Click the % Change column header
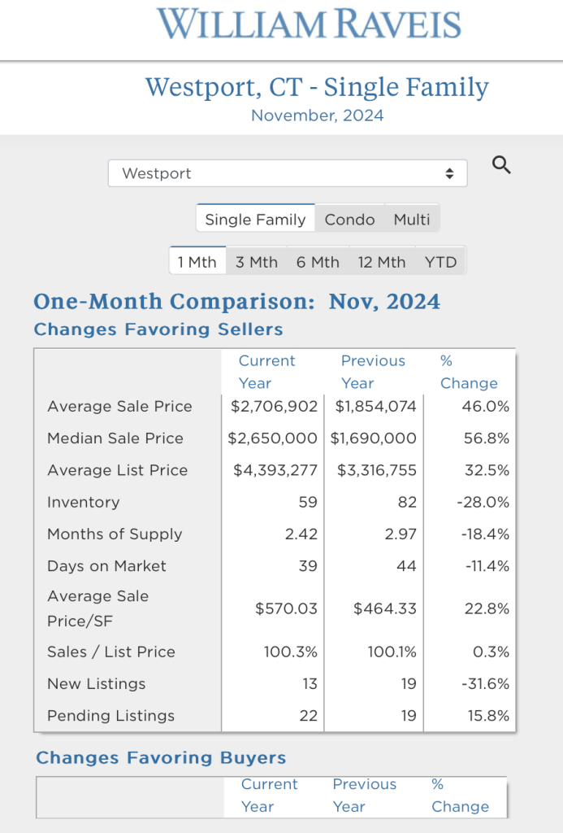 coord(468,373)
